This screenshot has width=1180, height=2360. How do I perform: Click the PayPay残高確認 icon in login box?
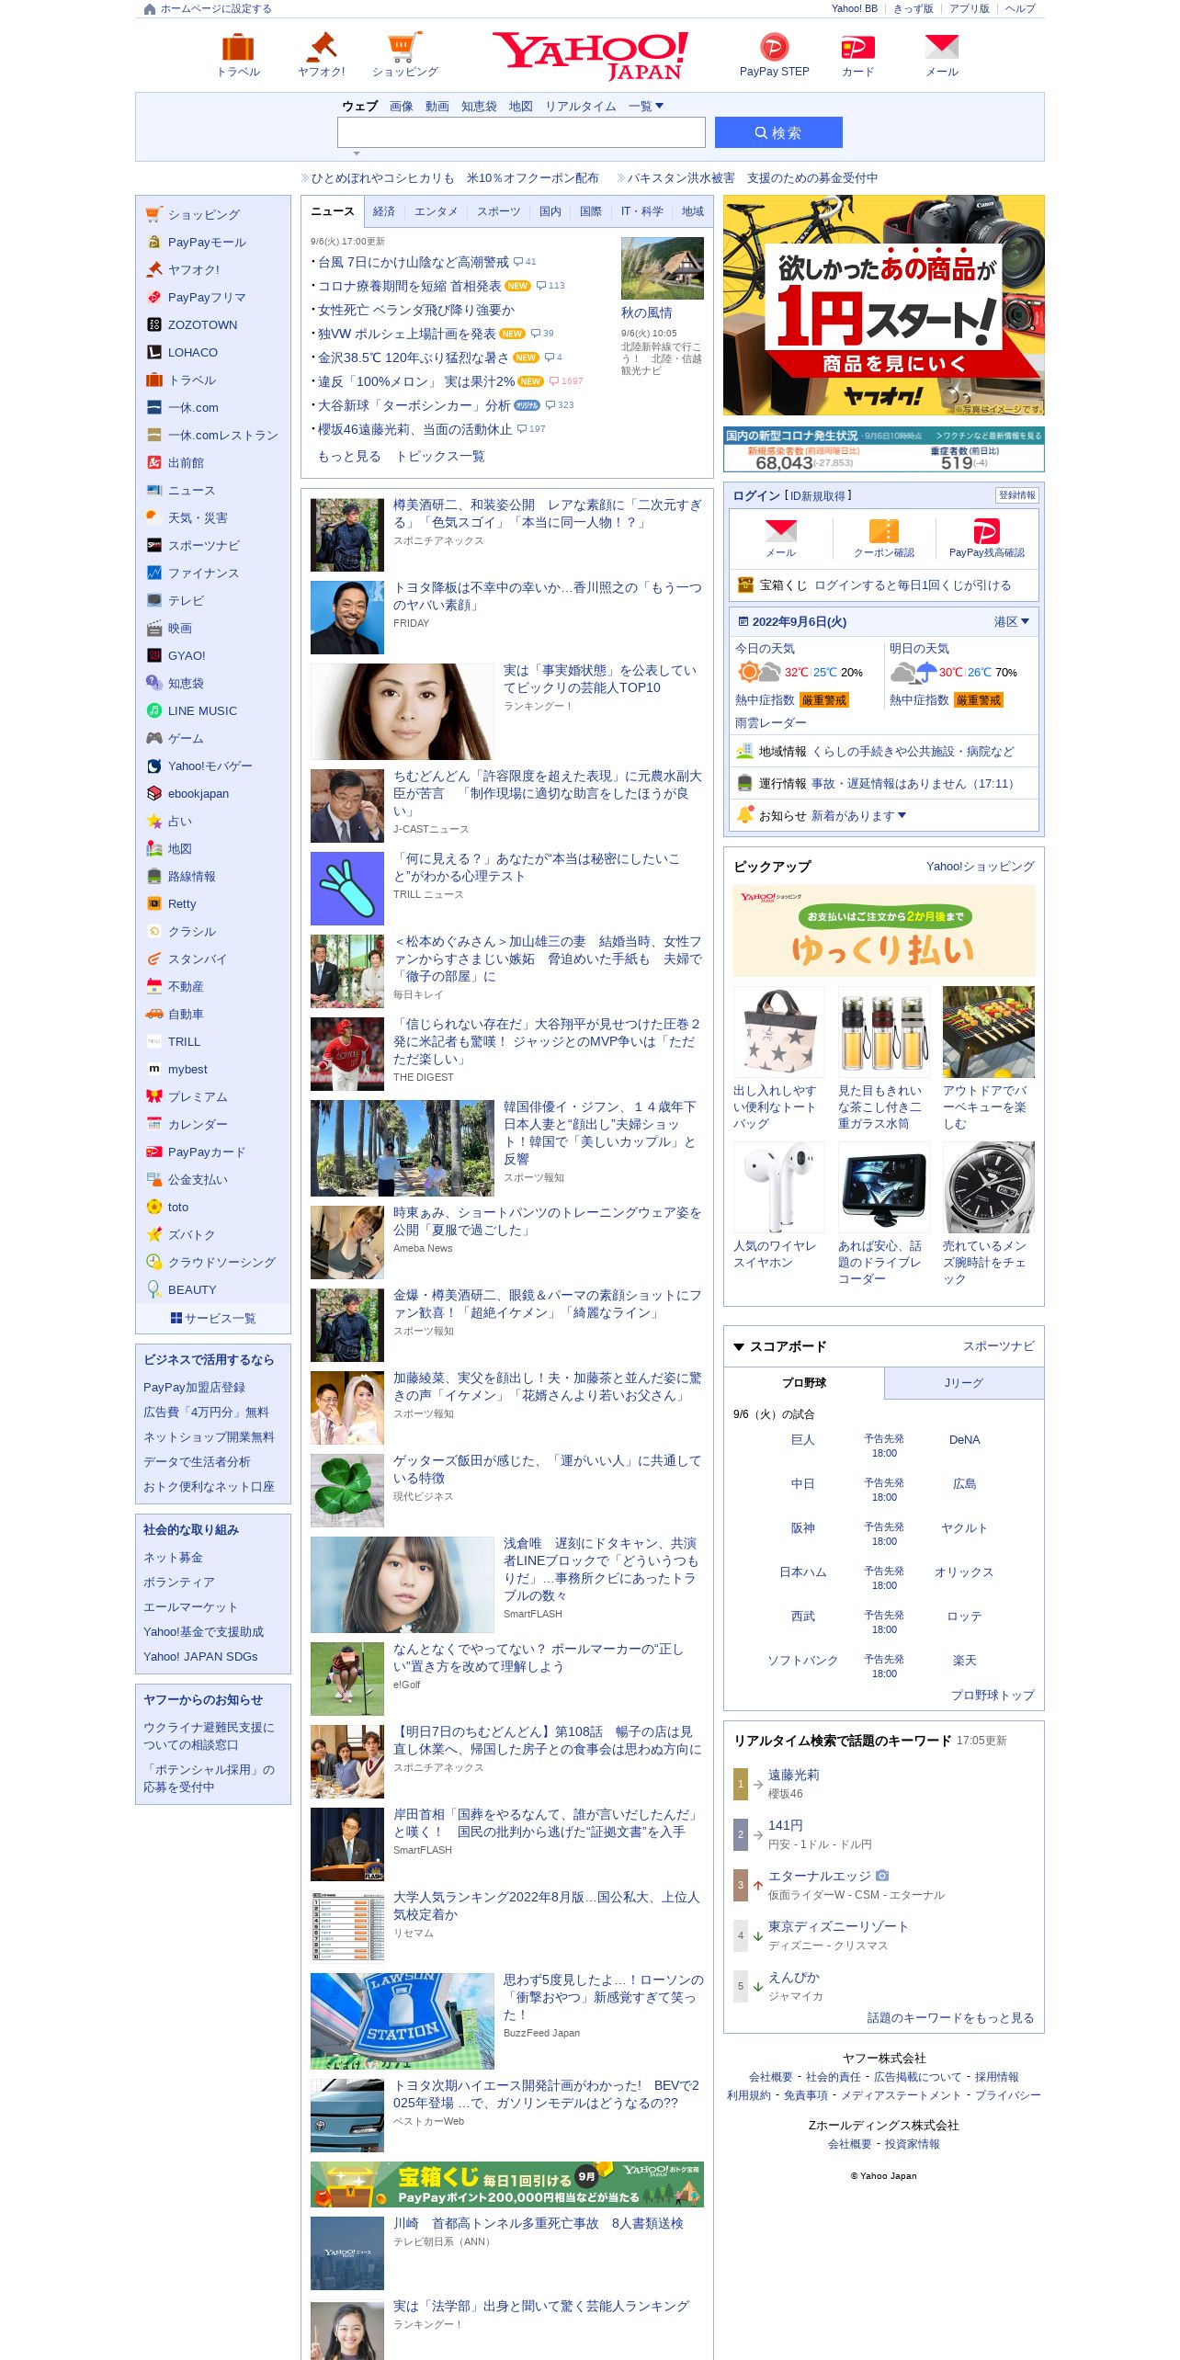(x=986, y=531)
